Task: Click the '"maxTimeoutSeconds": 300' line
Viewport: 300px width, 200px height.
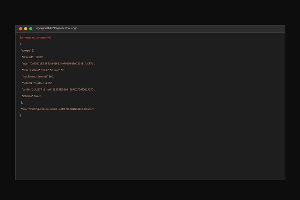Action: coord(38,77)
